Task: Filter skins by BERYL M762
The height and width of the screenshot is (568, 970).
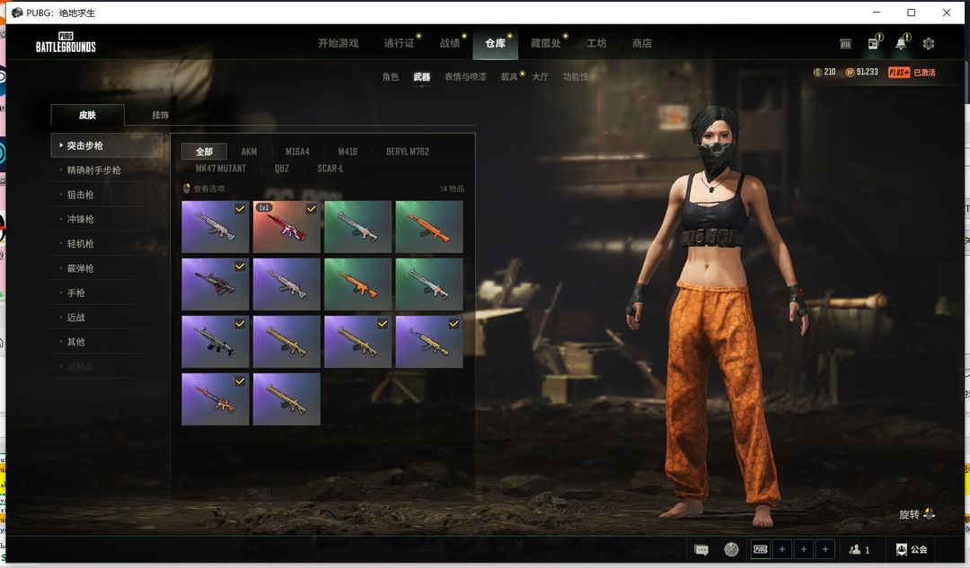Action: pos(408,152)
